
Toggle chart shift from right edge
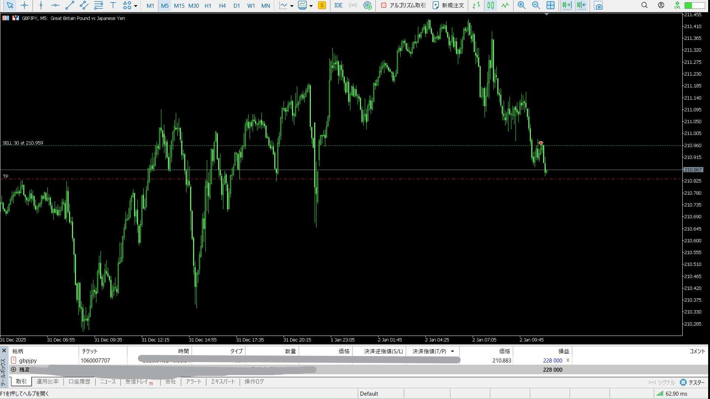click(581, 5)
